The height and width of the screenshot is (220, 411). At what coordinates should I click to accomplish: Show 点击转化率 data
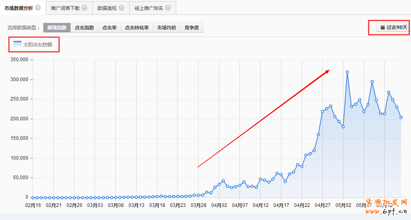pyautogui.click(x=137, y=28)
